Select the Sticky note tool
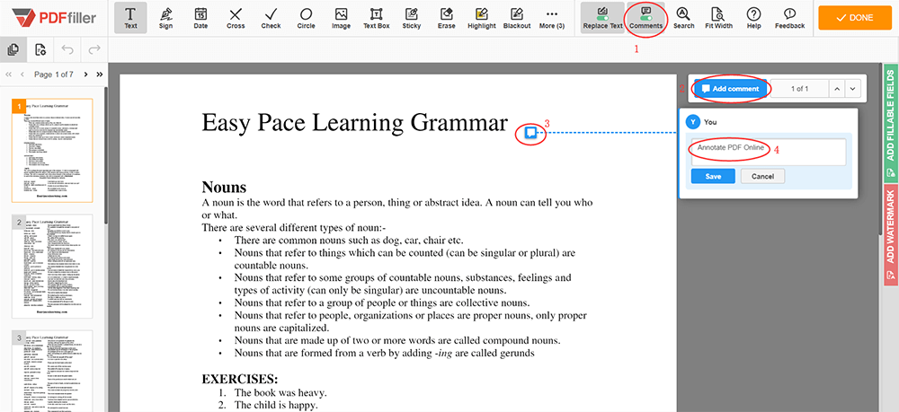 (411, 18)
